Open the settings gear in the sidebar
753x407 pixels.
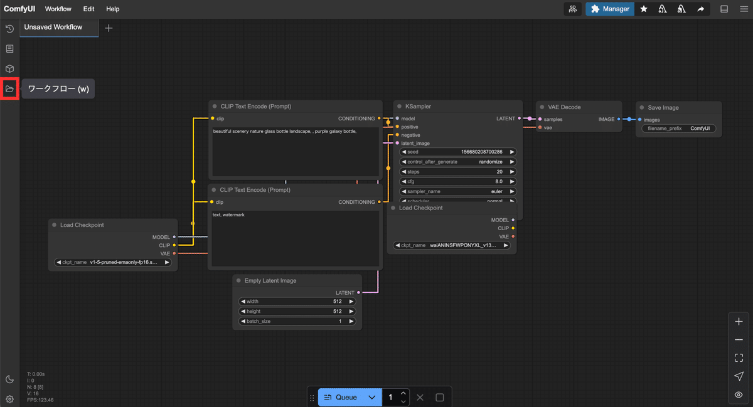(x=9, y=399)
